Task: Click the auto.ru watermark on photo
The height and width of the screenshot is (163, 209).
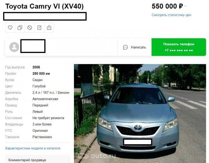Action: 97,156
